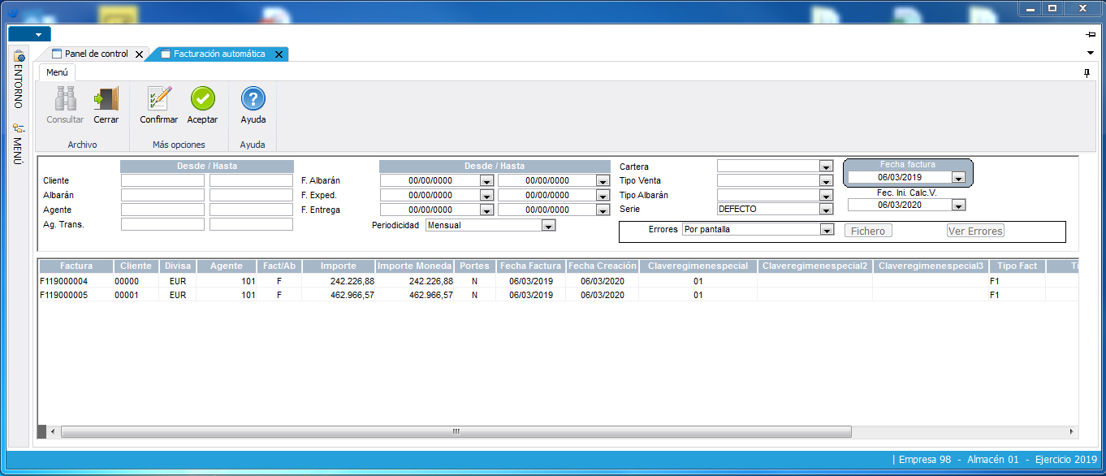Click the Ag. Trans. Desde input field
This screenshot has height=476, width=1106.
162,224
